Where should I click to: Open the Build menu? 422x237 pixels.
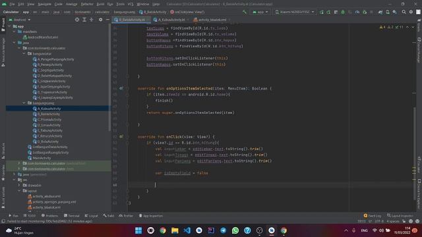coord(100,4)
